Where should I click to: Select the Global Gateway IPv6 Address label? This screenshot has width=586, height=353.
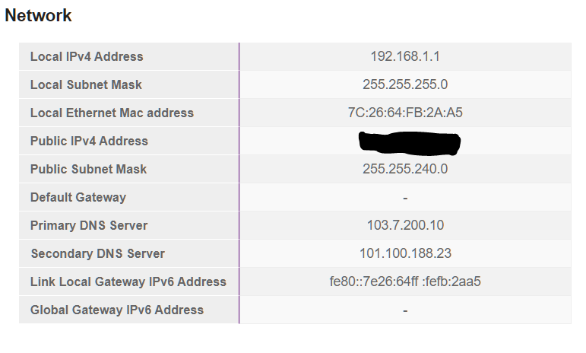click(117, 310)
